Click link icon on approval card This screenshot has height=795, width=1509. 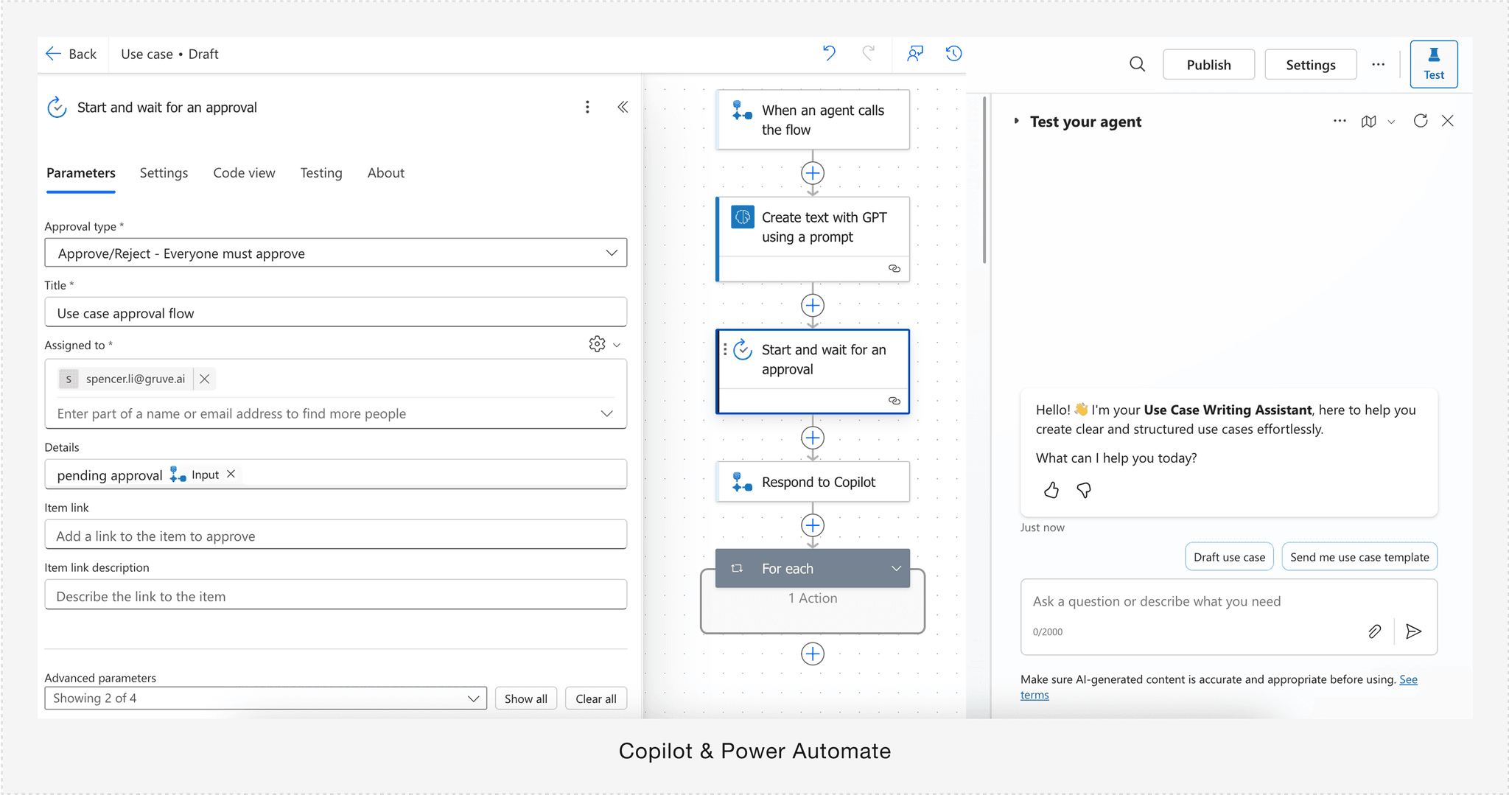(x=894, y=401)
